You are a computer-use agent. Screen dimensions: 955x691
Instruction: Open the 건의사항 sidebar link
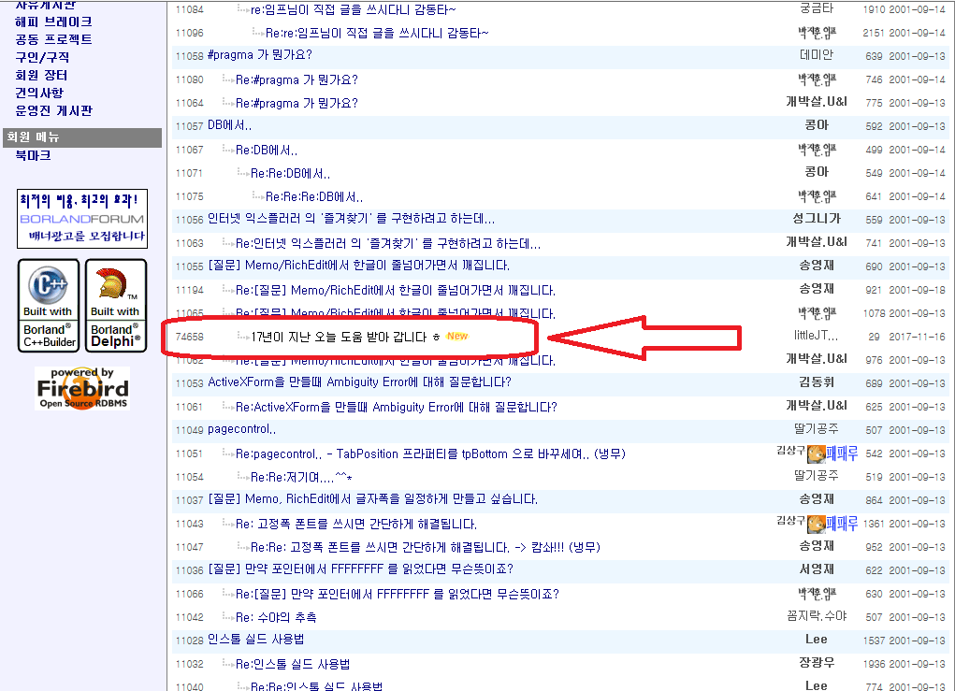pos(39,93)
